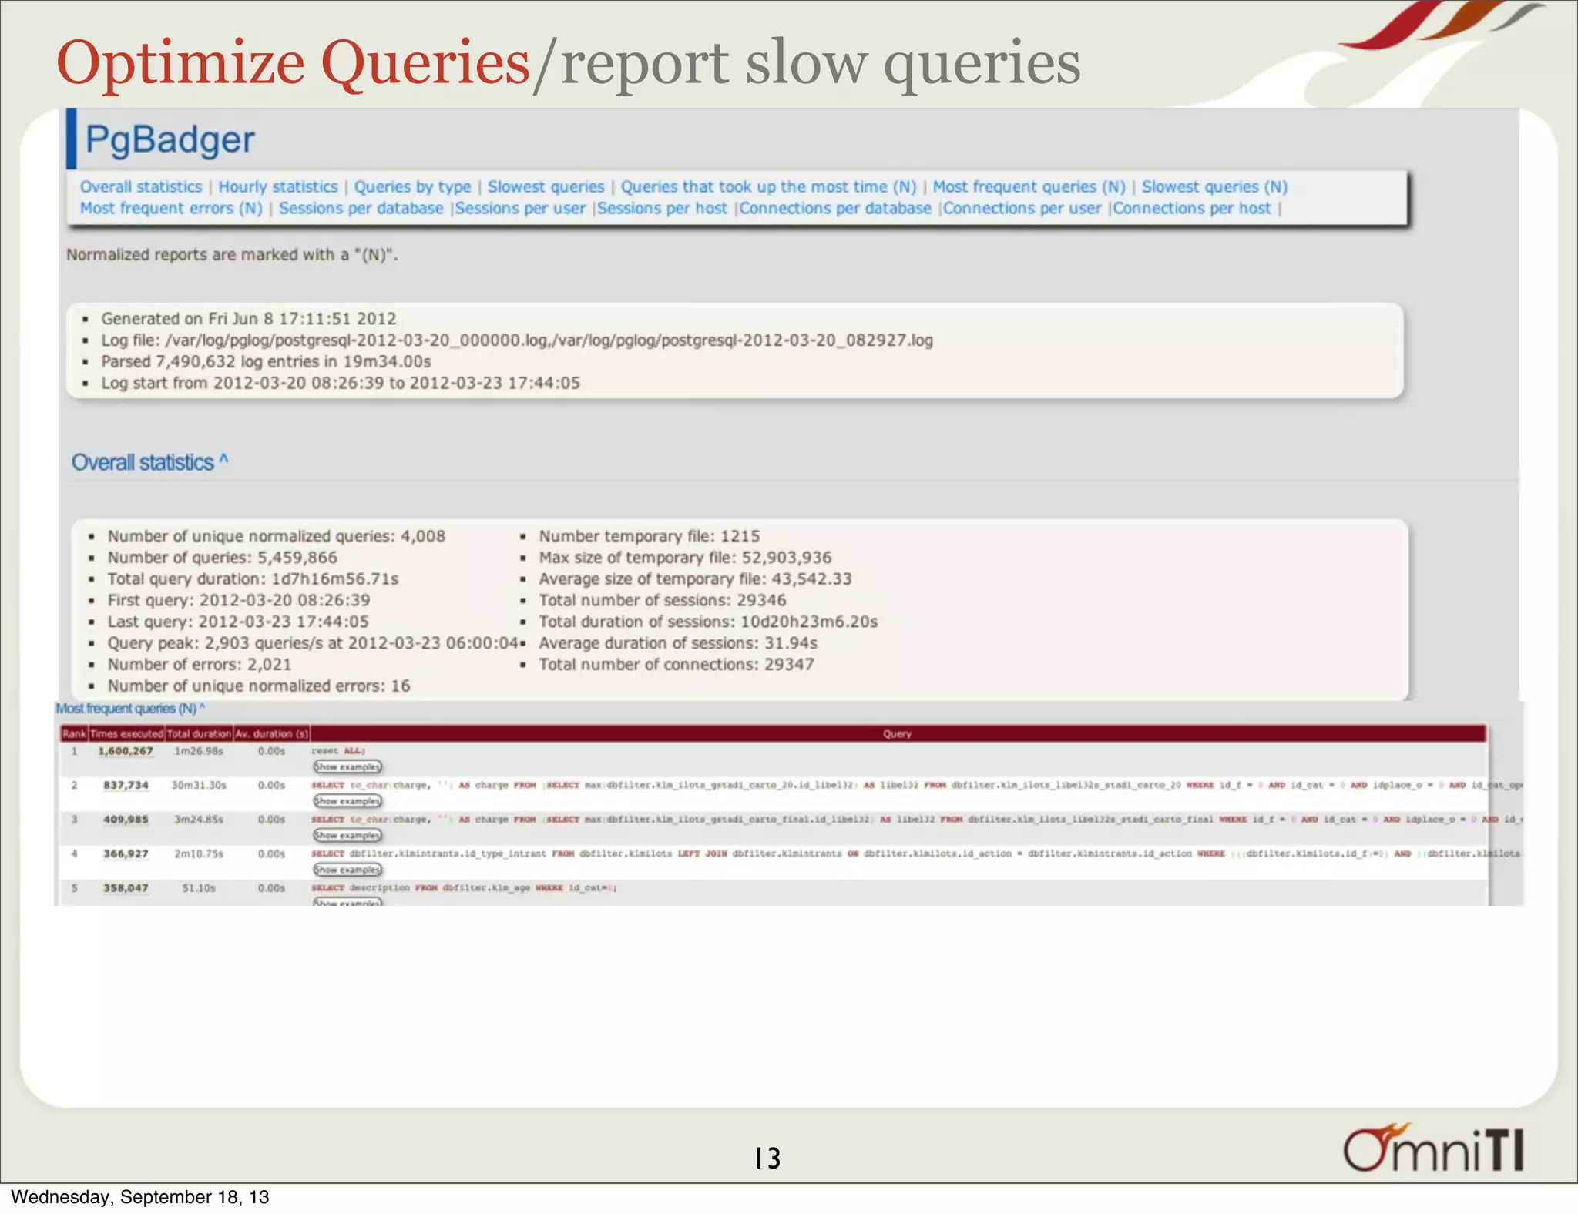1578x1214 pixels.
Task: Click 'Number temporary file: 1215' line
Action: (x=650, y=536)
